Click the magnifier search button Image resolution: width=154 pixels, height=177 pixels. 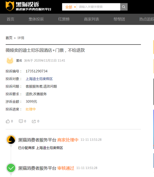[x=124, y=7]
